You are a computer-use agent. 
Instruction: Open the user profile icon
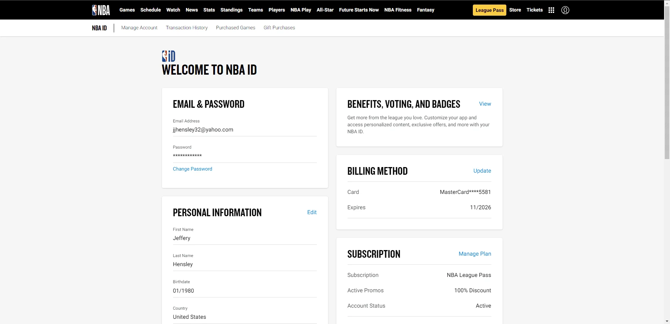[565, 10]
